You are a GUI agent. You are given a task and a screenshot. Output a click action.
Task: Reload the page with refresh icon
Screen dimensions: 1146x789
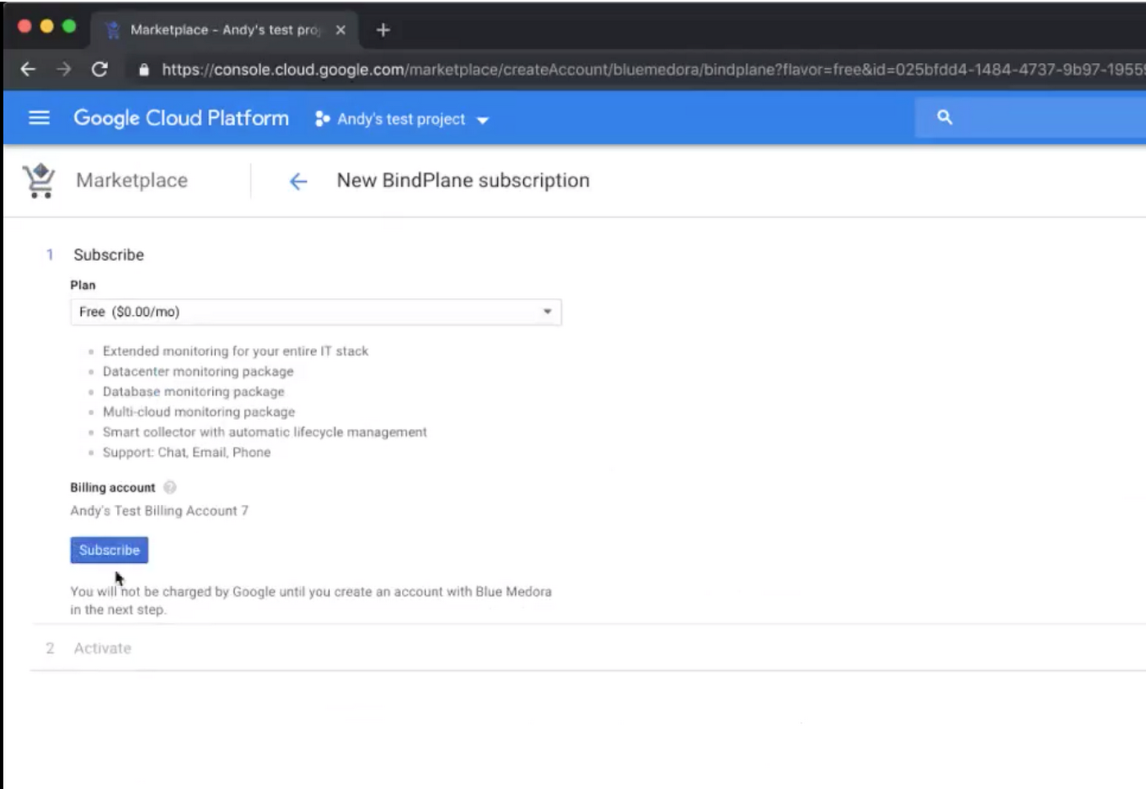click(100, 70)
